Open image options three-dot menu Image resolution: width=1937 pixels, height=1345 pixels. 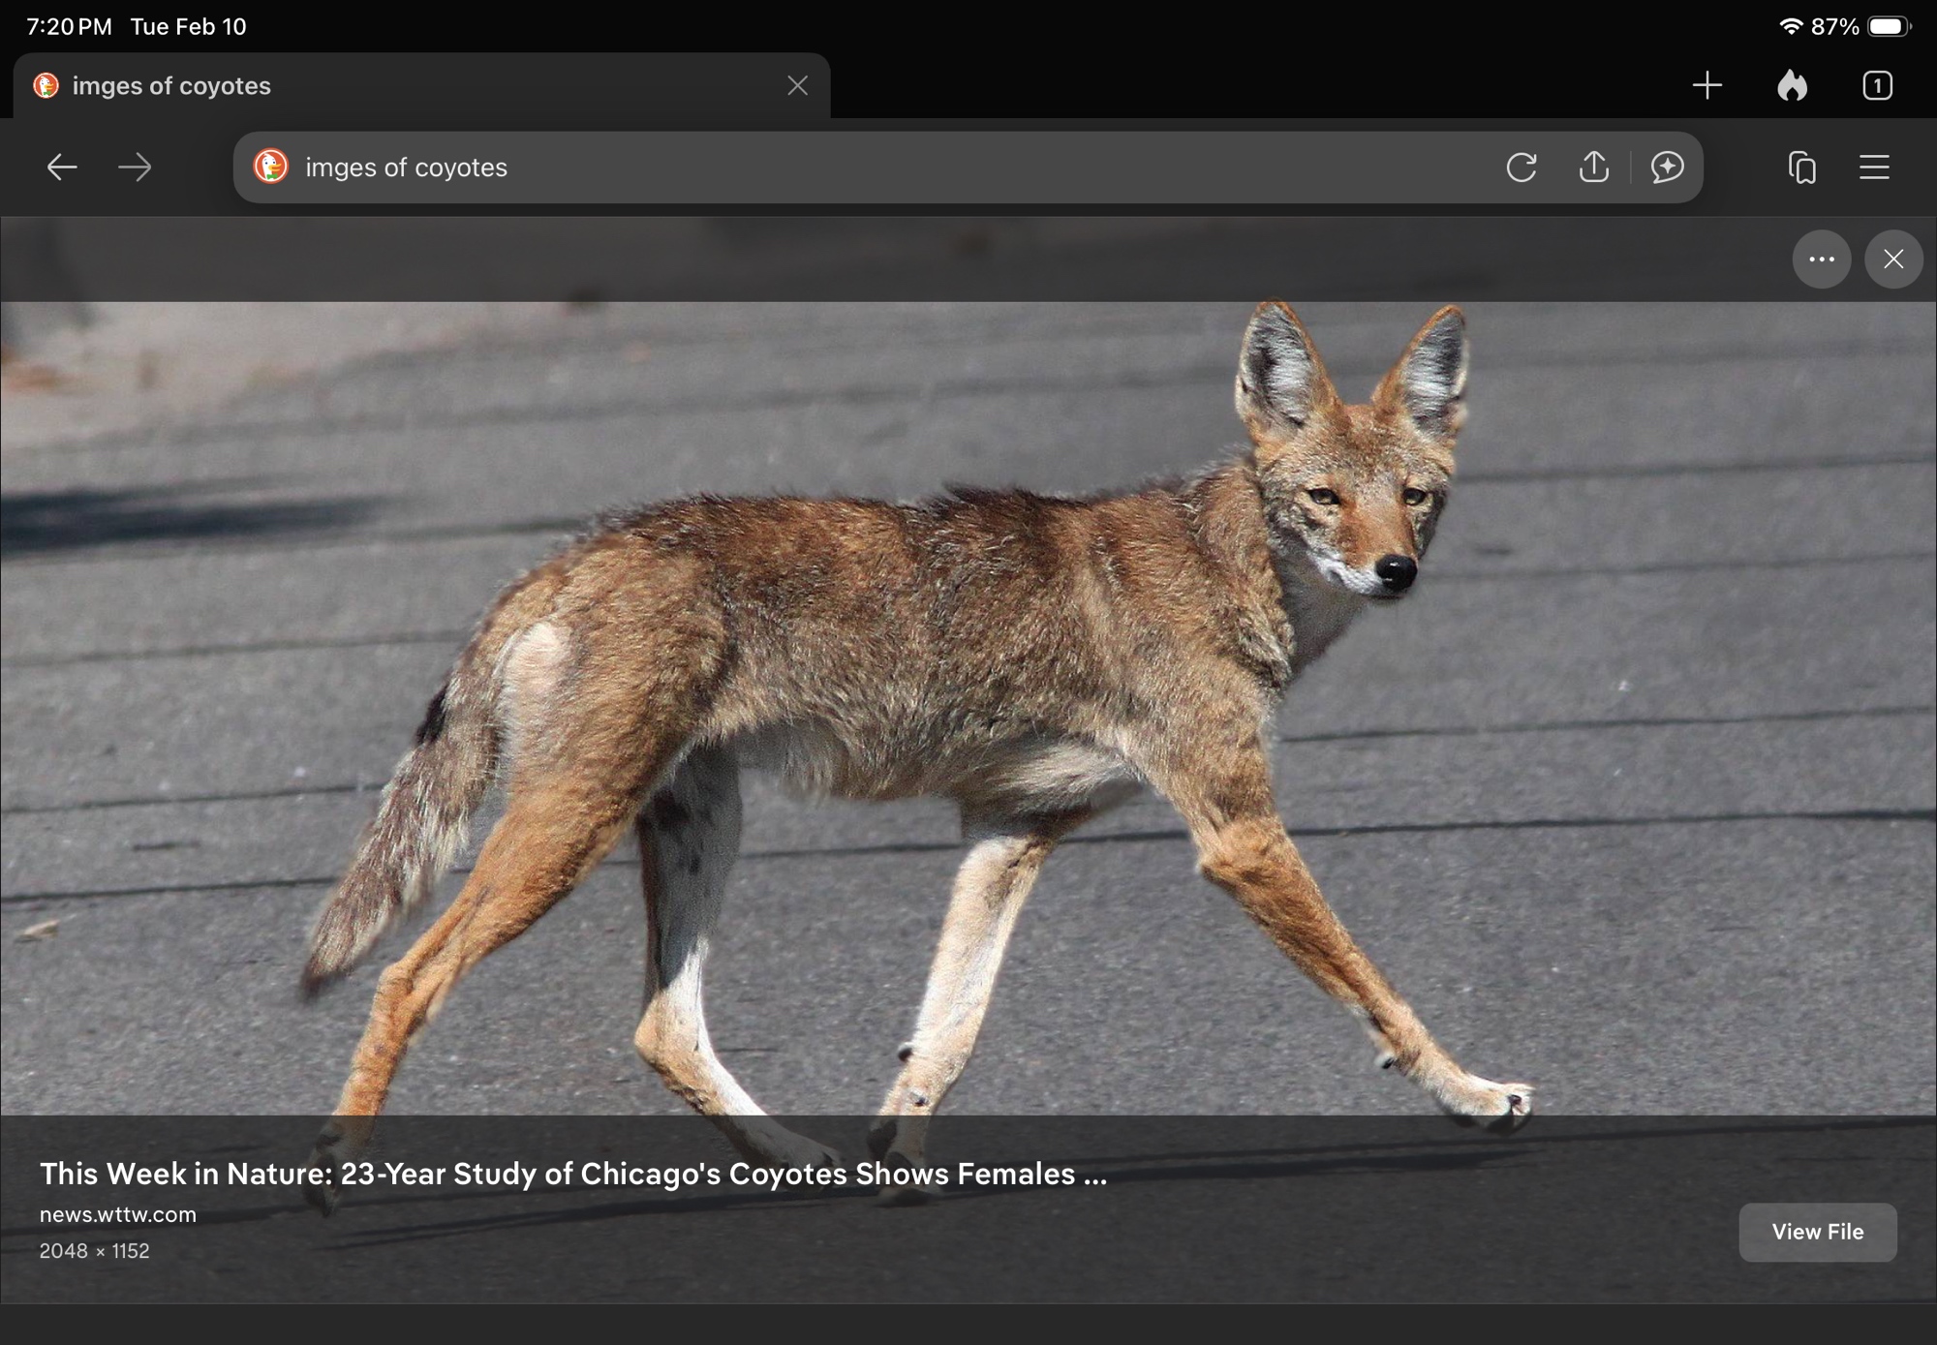click(1821, 260)
